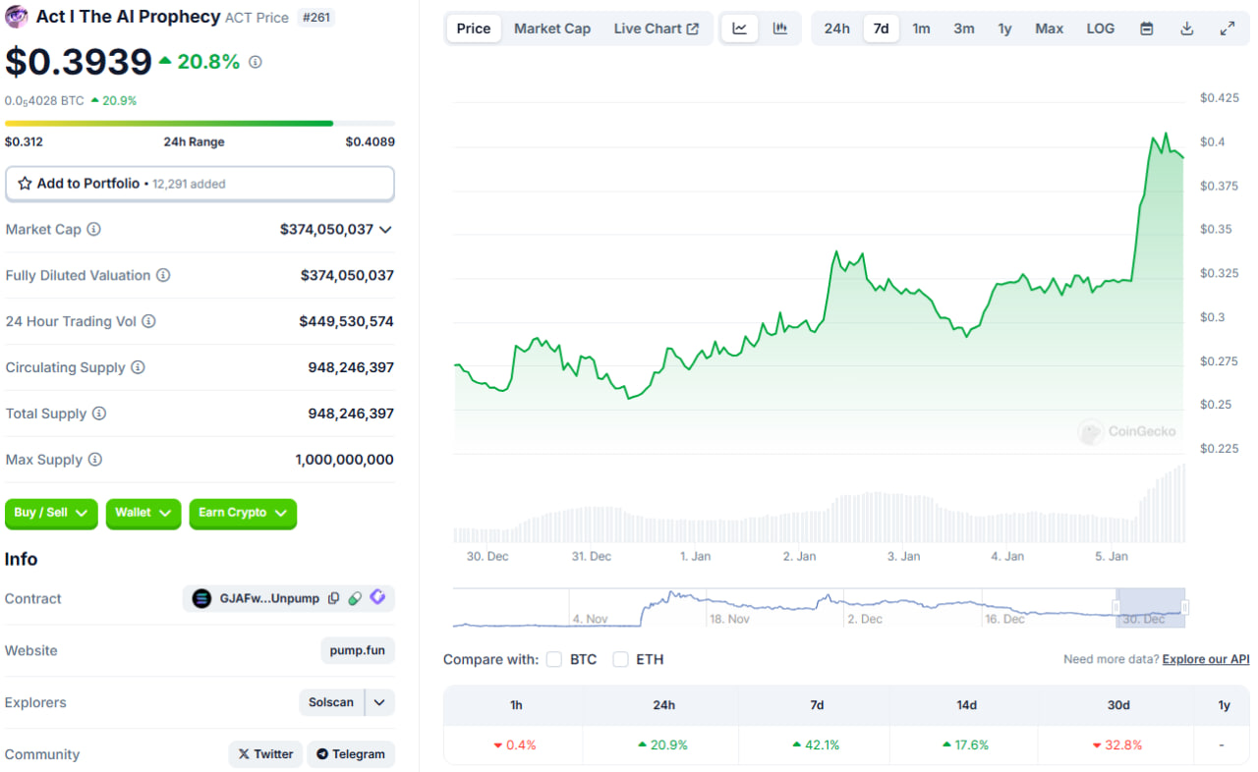Open Fully Diluted Valuation info icon
Viewport: 1258px width, 772px height.
(x=163, y=275)
